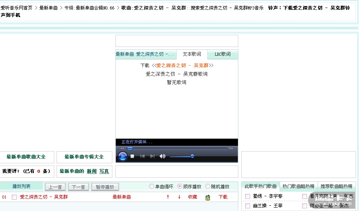Check the box next to 何必在一起 - 张杰

[304, 206]
